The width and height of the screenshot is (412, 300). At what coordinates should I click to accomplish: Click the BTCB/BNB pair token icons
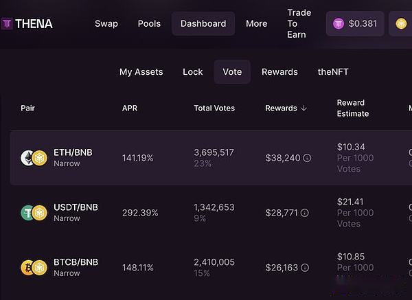(34, 268)
